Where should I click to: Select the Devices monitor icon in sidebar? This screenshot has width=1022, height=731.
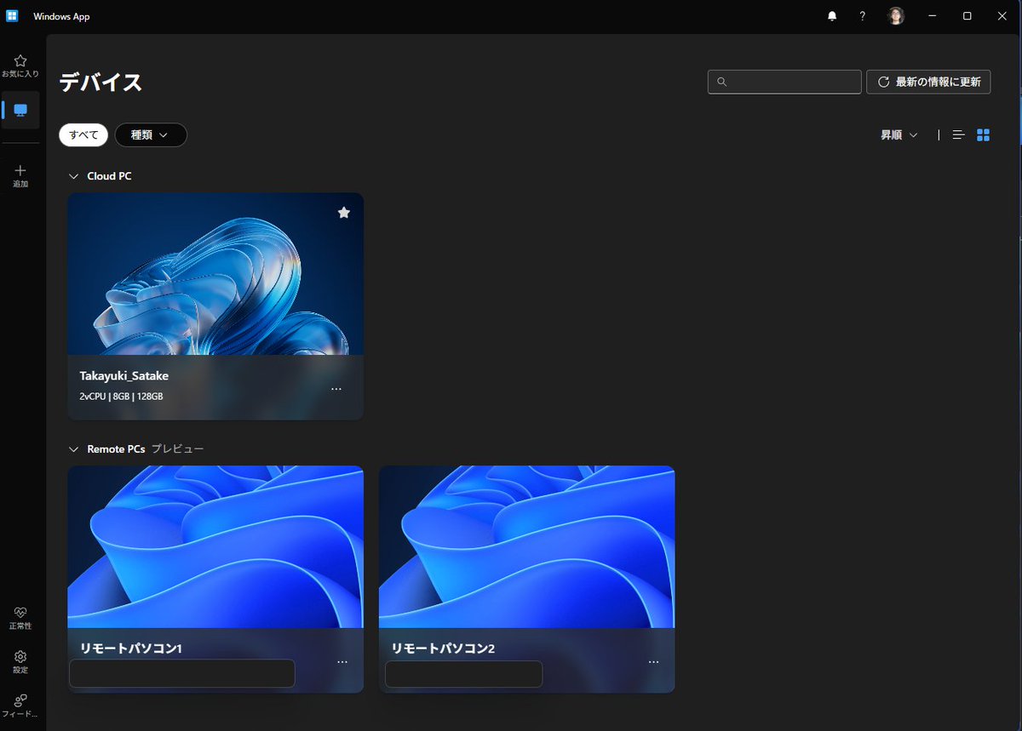tap(20, 110)
